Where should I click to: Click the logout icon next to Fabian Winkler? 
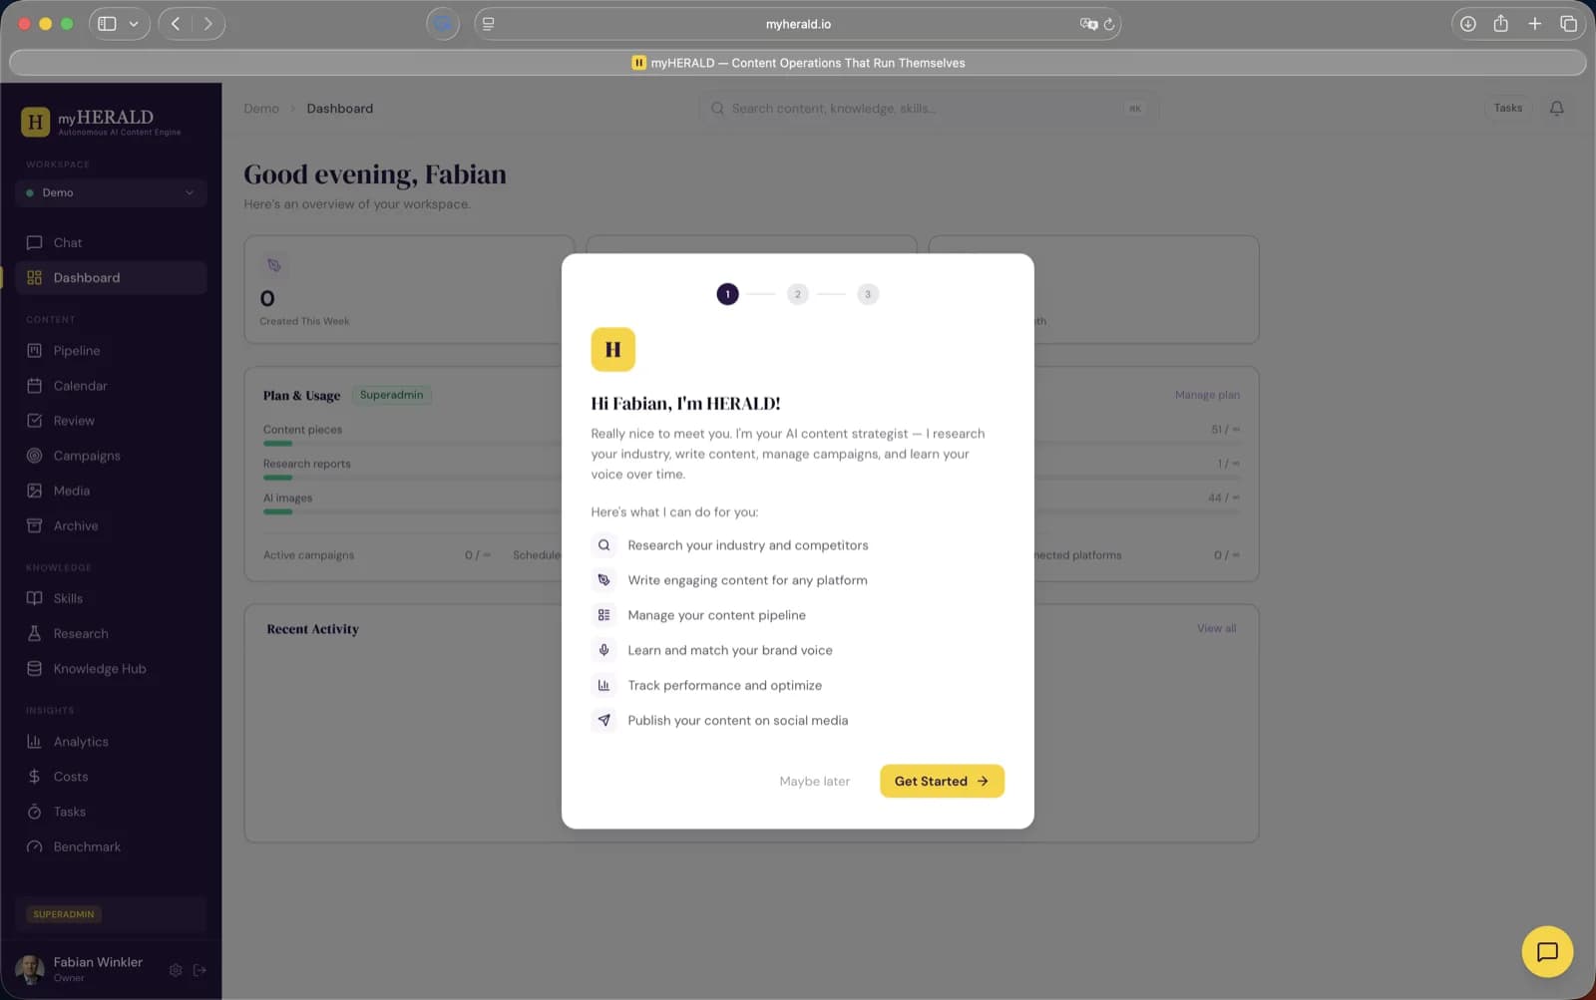click(x=199, y=969)
